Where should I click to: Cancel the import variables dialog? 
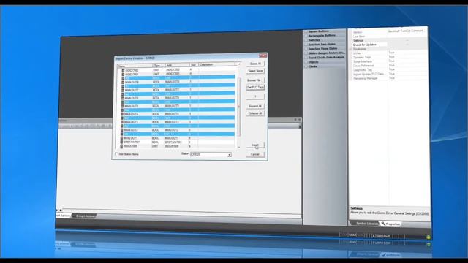point(255,154)
